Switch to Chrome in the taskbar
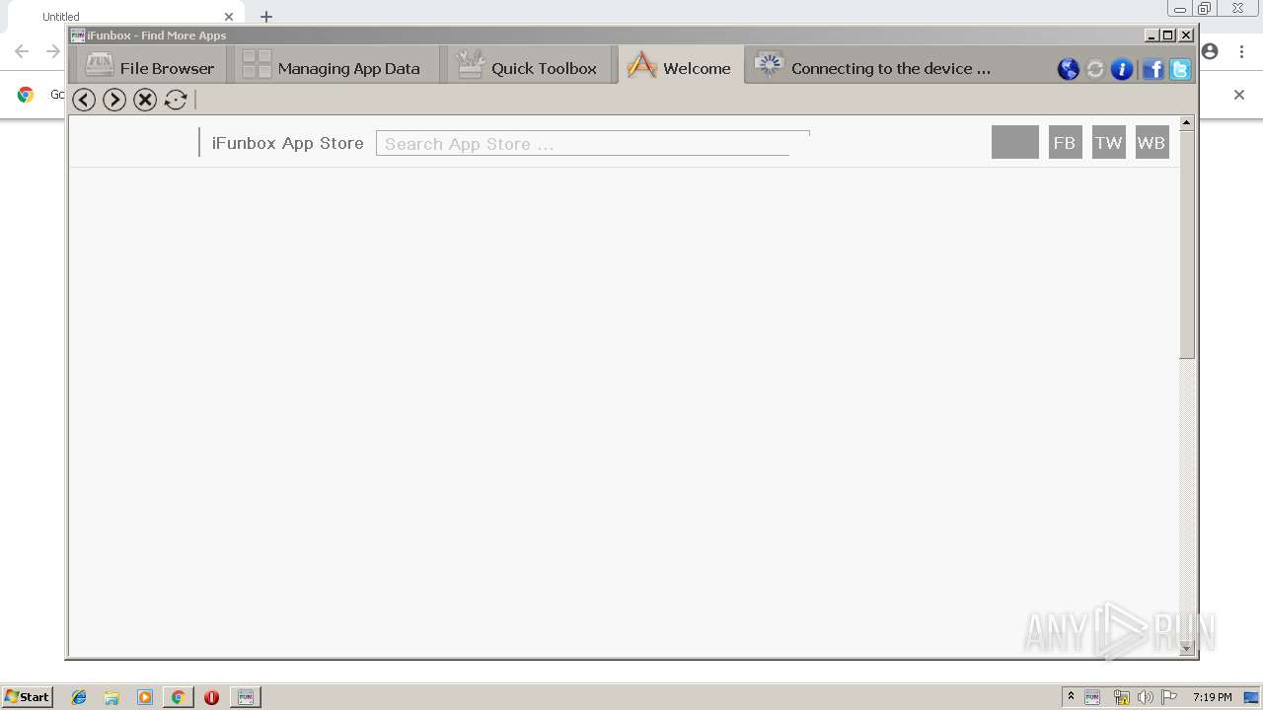This screenshot has height=710, width=1263. 178,697
